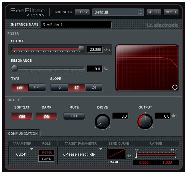Click the Resonance slider knob
The width and height of the screenshot is (186, 174).
click(x=14, y=68)
